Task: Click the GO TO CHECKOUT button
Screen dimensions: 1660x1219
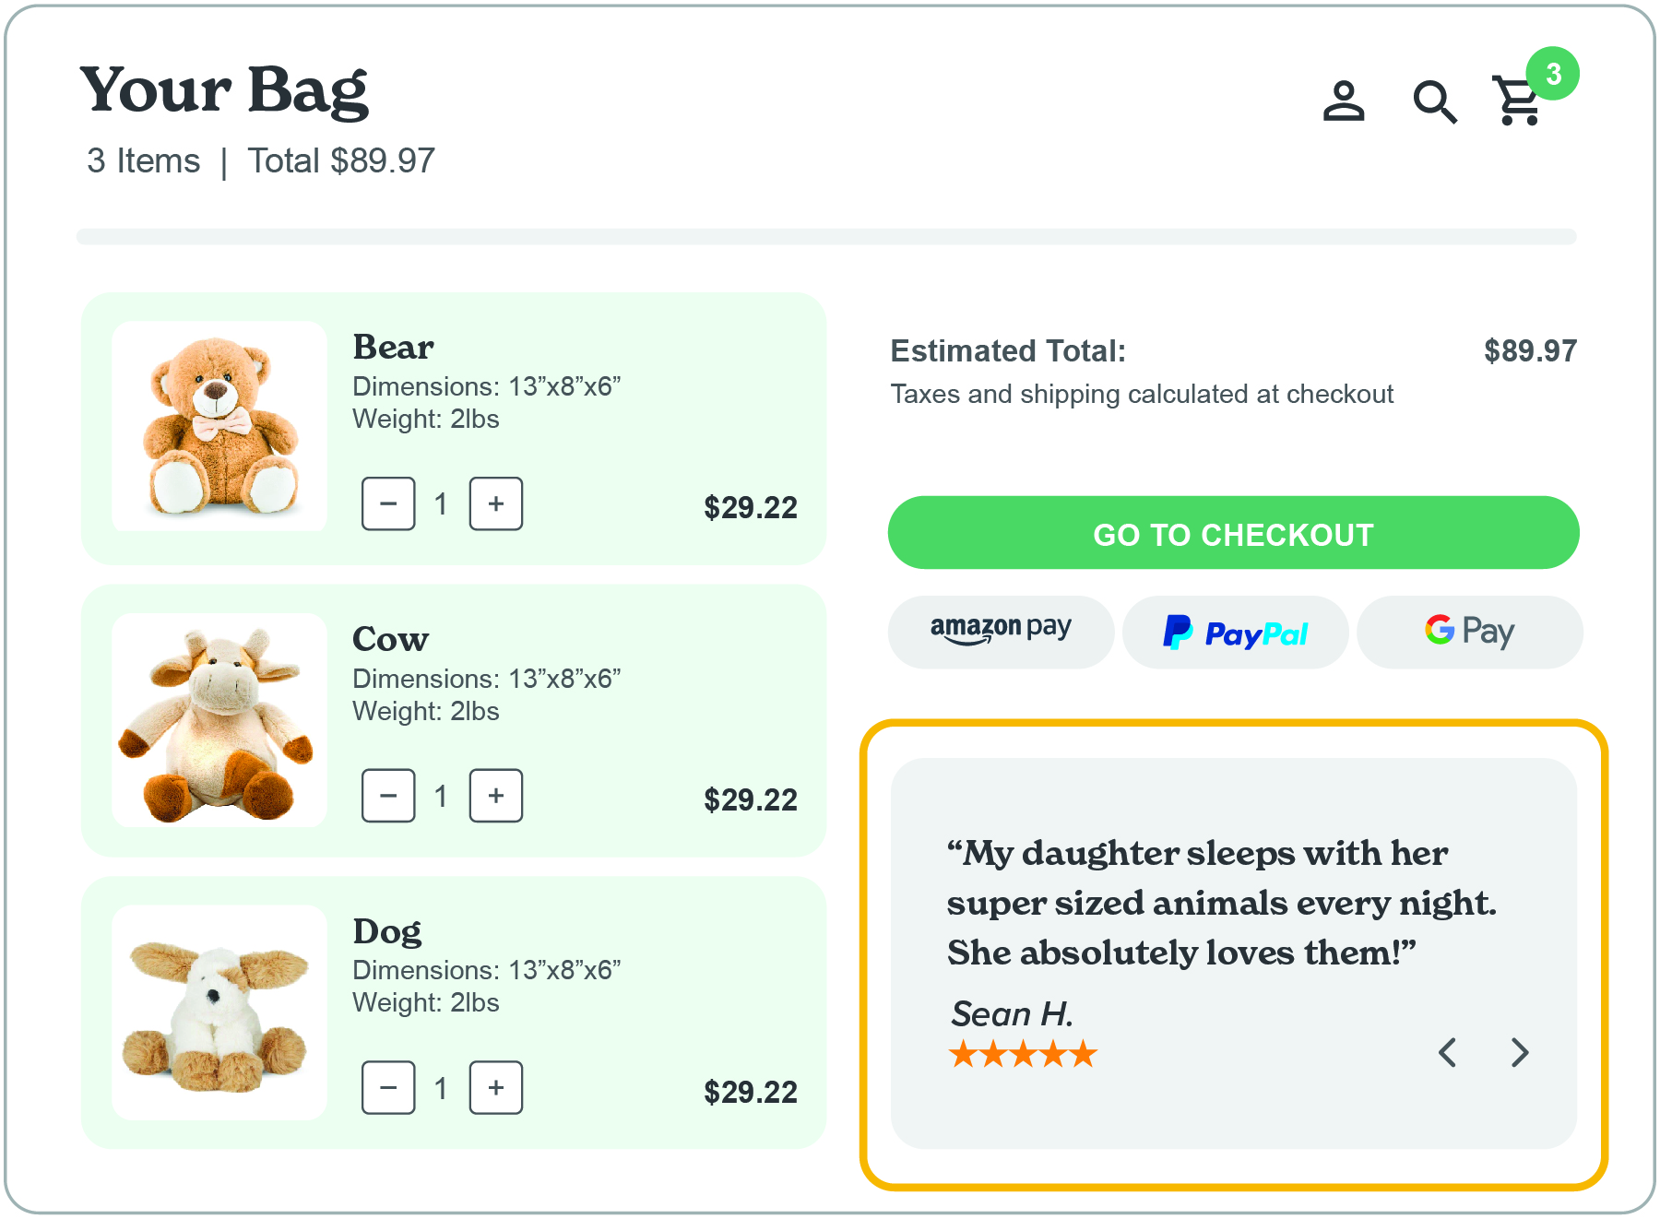Action: (x=1233, y=533)
